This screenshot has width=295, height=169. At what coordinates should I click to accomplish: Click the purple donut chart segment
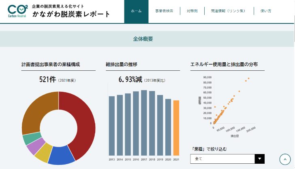32,148
